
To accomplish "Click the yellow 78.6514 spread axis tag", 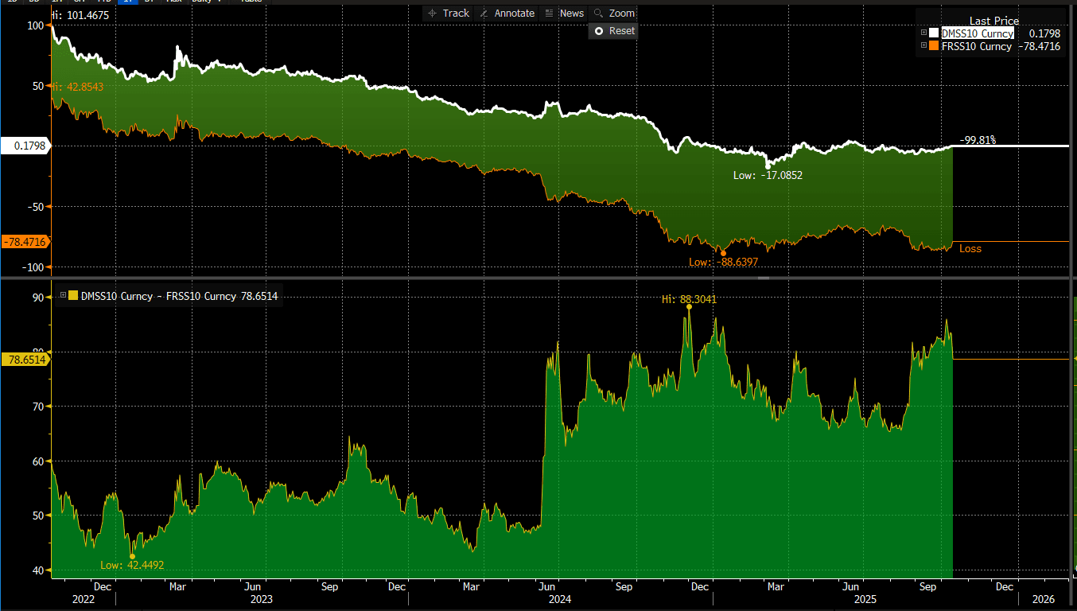I will click(x=25, y=360).
